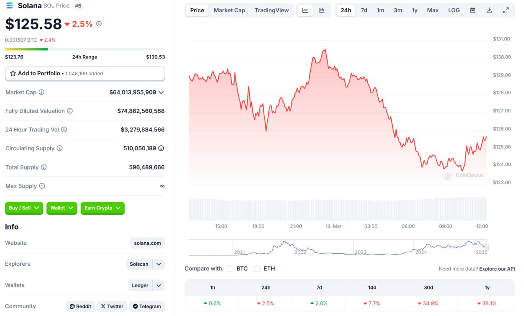
Task: Expand chart to fullscreen
Action: 506,10
